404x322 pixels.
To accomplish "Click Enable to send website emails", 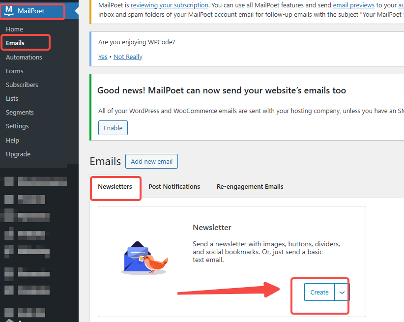I will click(x=113, y=127).
